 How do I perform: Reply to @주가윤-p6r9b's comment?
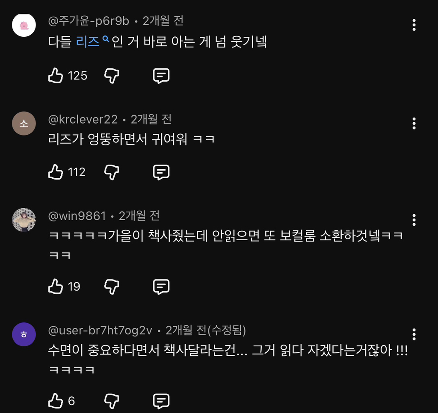[x=161, y=76]
